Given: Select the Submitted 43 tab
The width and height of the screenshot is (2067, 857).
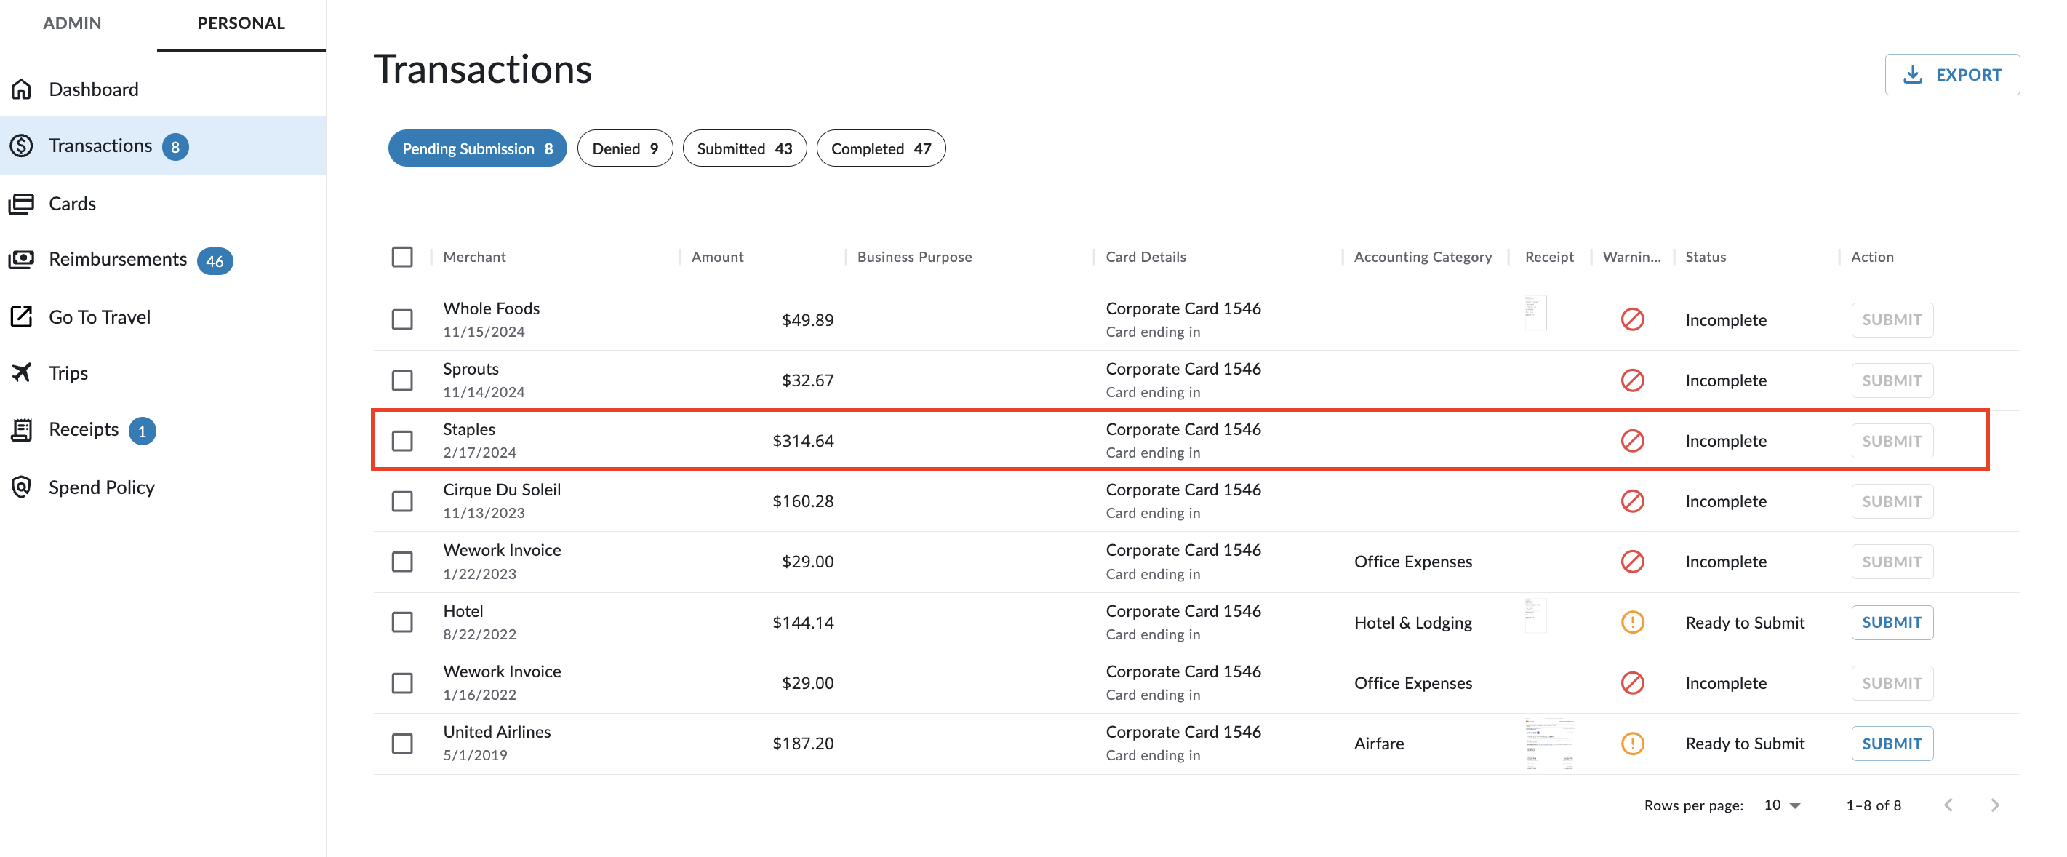Looking at the screenshot, I should [x=745, y=148].
